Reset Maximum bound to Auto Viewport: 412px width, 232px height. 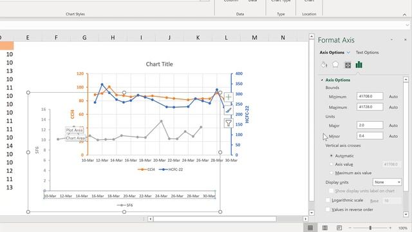tap(393, 108)
